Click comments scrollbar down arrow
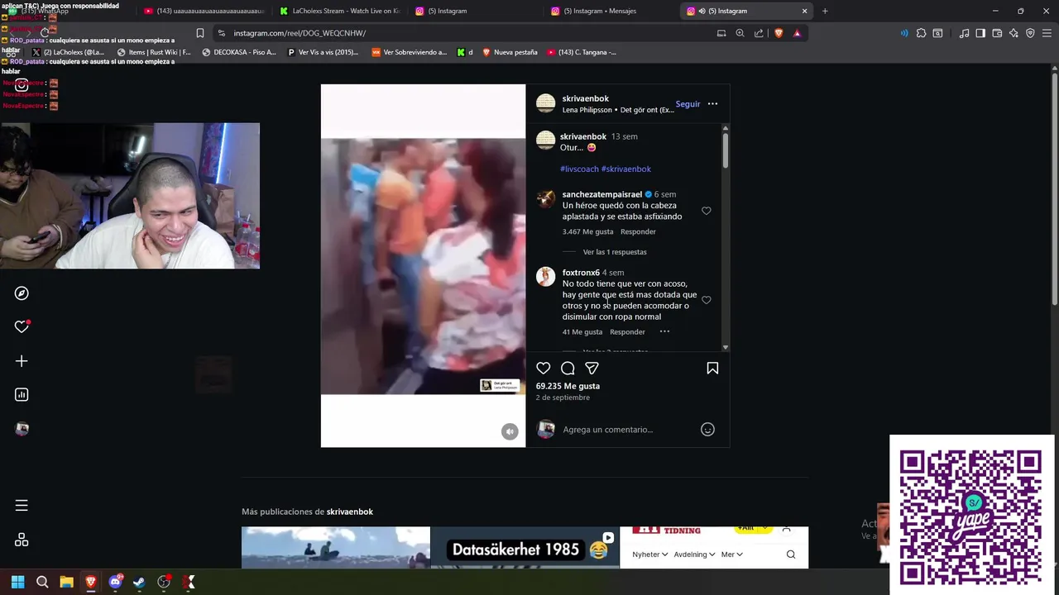Viewport: 1059px width, 595px height. coord(726,347)
